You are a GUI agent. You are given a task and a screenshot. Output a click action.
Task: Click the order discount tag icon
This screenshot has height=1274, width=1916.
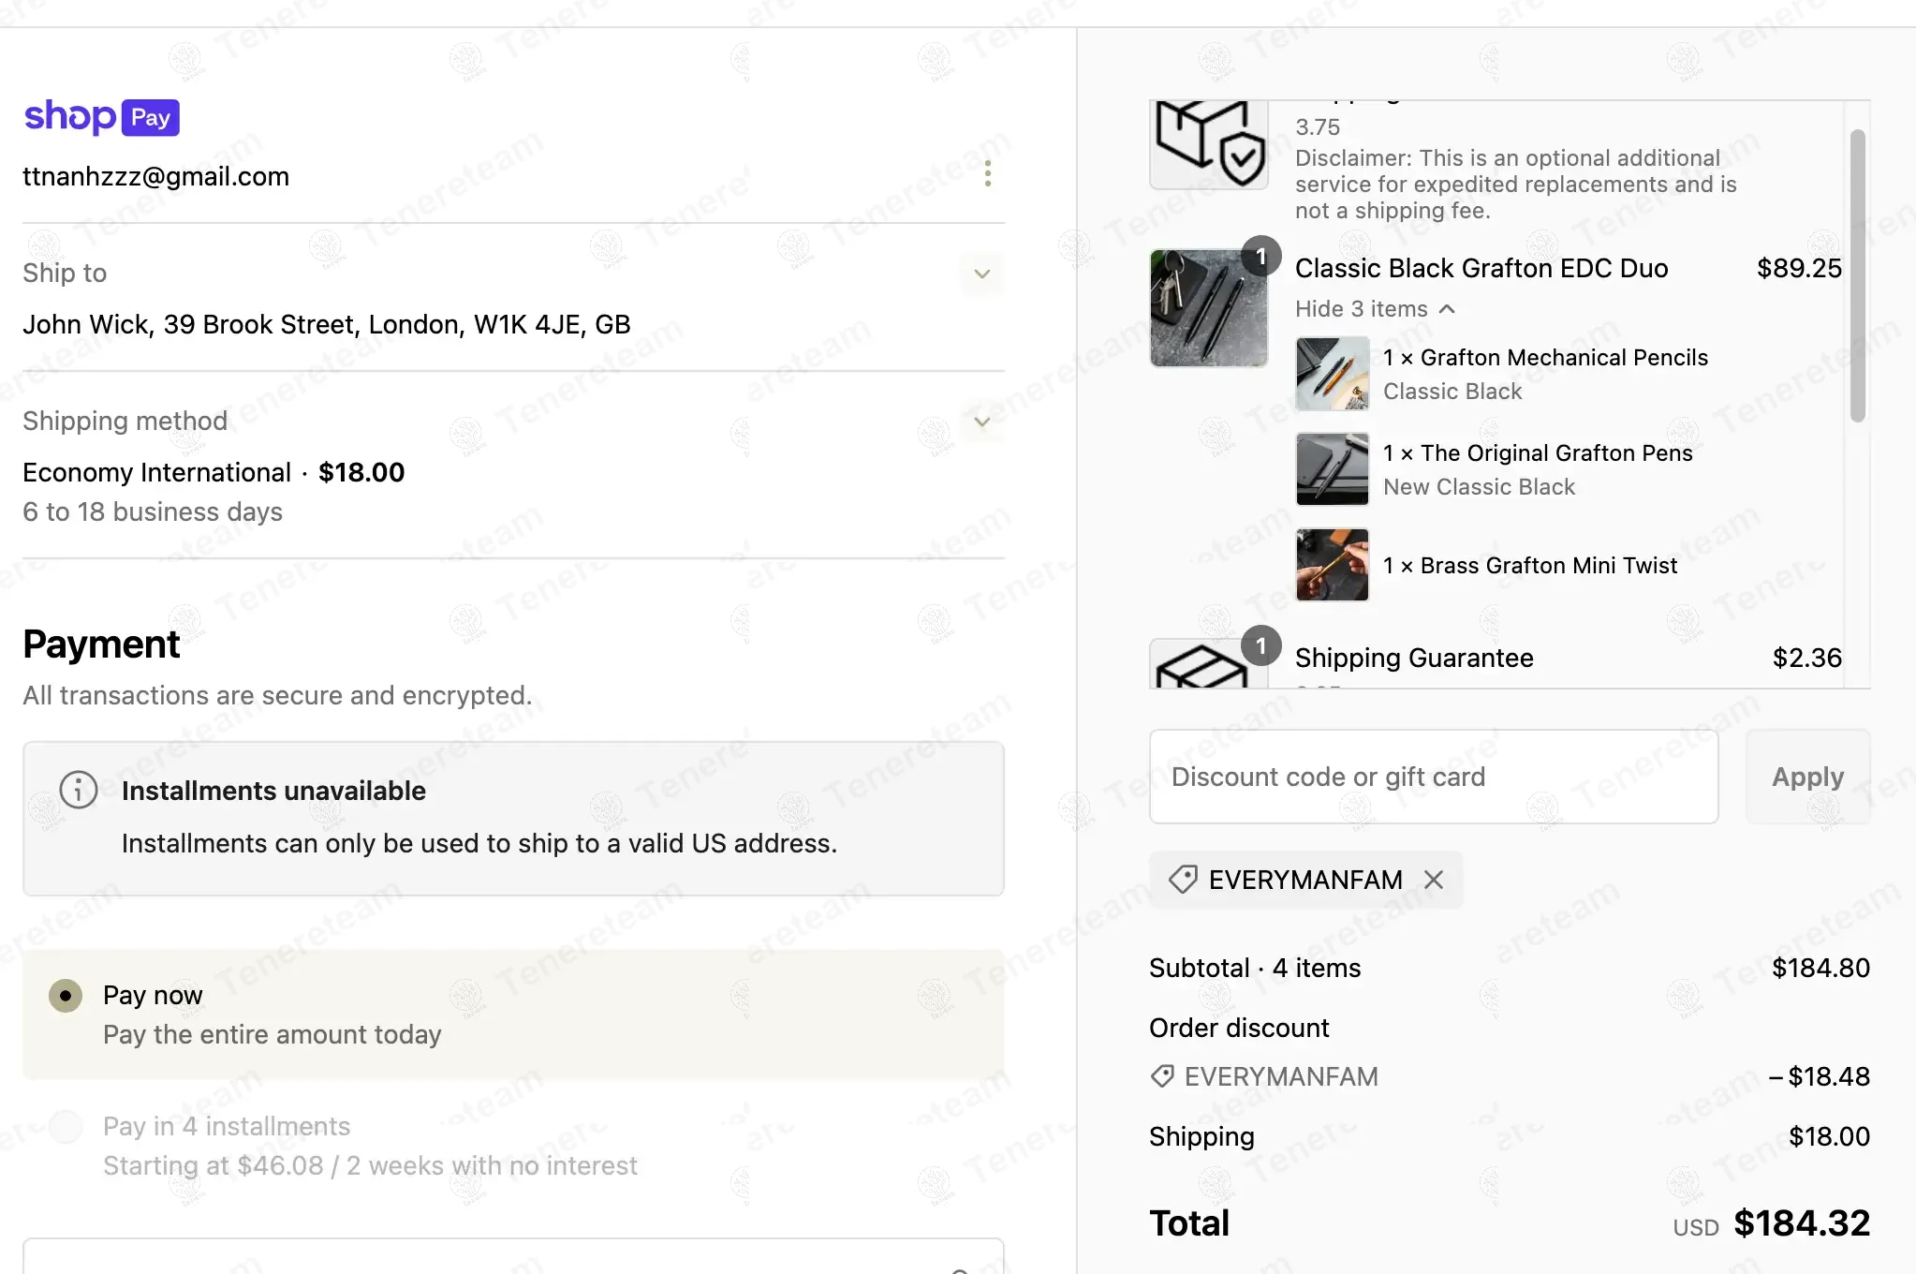(1162, 1076)
